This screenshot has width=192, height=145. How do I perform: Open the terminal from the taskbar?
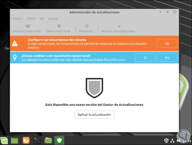(37, 140)
